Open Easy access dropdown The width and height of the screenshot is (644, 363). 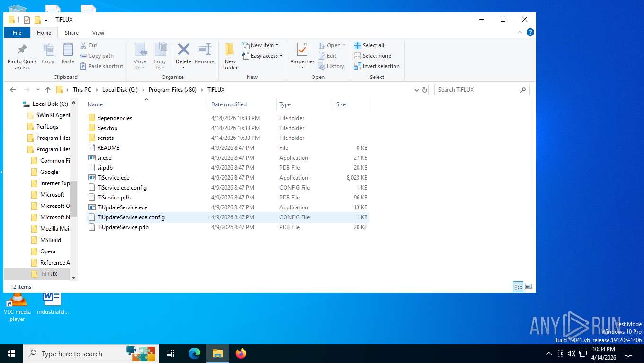click(x=262, y=56)
